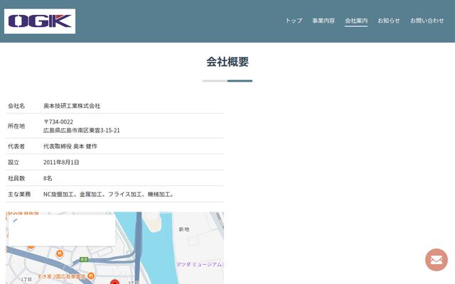Click the orange restaurant marker above the 東雲 road sign

pyautogui.click(x=60, y=254)
